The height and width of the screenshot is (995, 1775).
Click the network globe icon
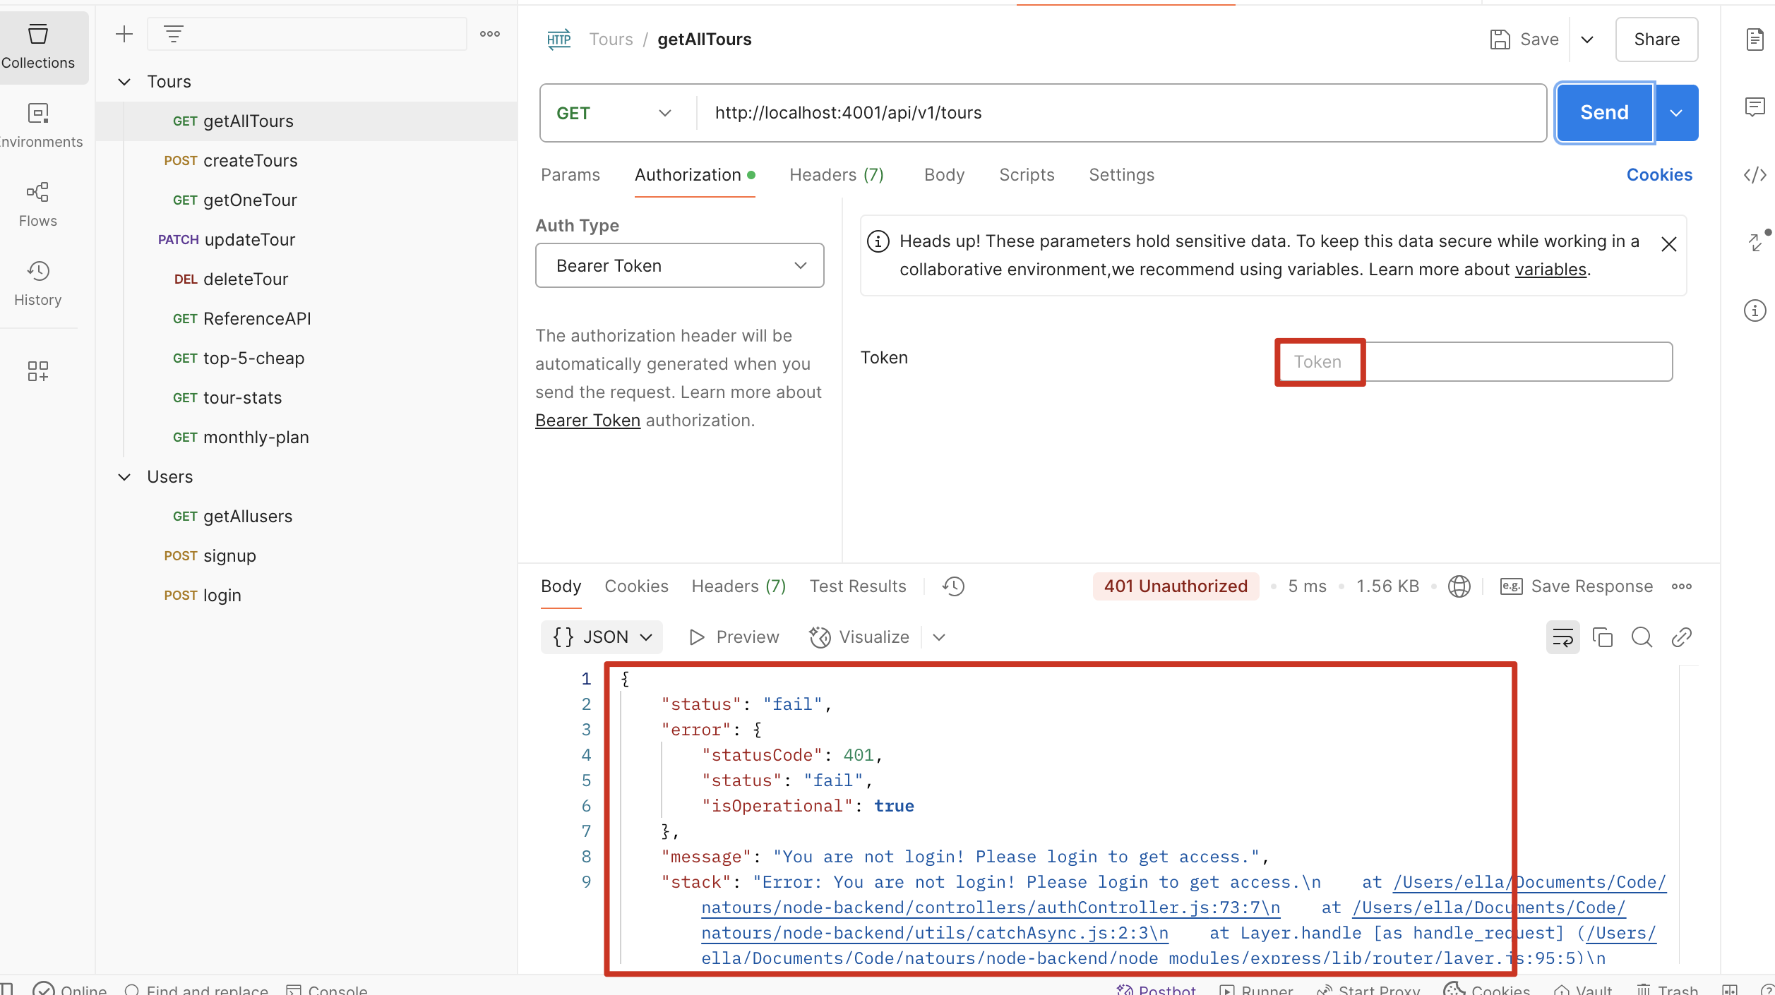pos(1459,586)
